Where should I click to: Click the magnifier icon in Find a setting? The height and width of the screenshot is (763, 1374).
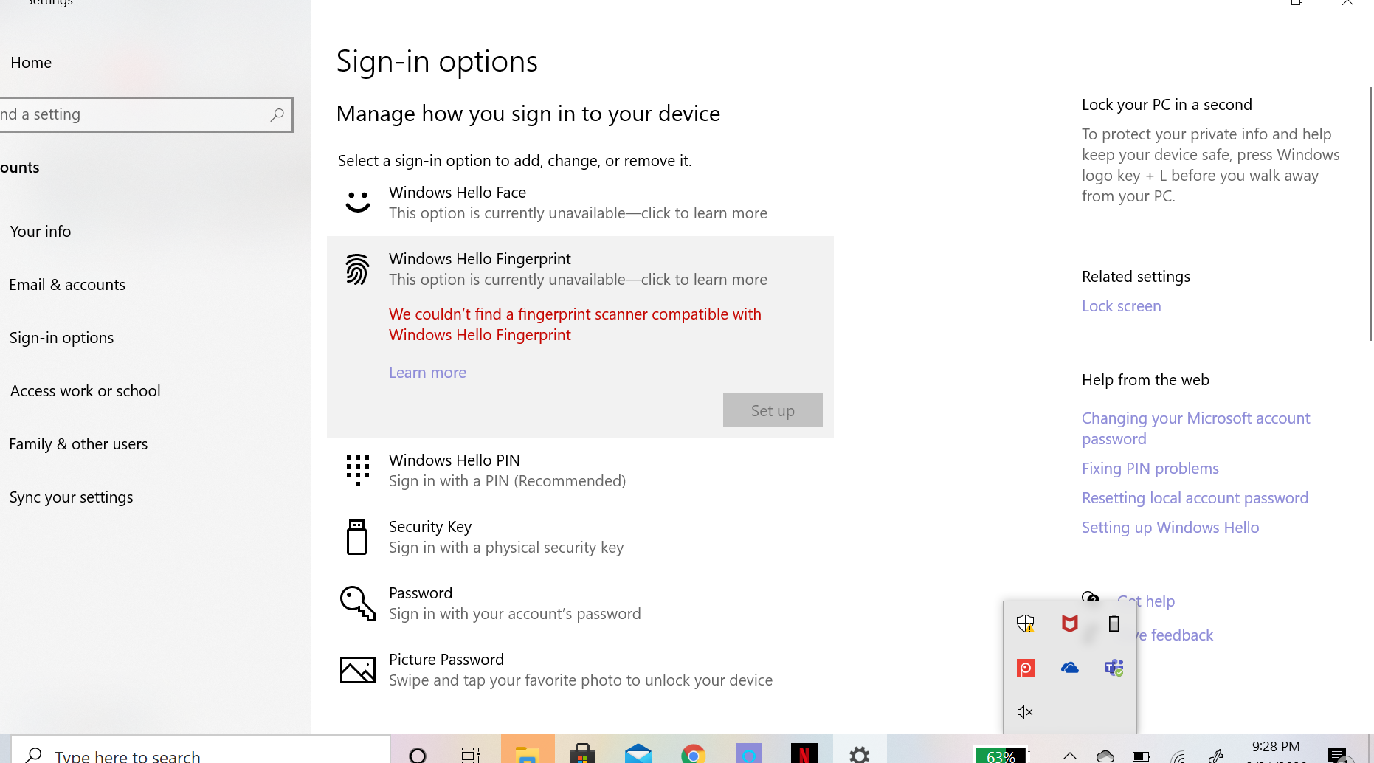[x=277, y=114]
